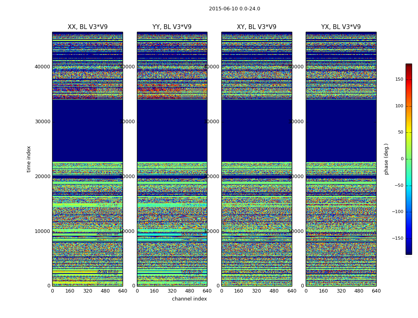Click the 640 x-tick under the XX plot
418x318 pixels.
[123, 291]
